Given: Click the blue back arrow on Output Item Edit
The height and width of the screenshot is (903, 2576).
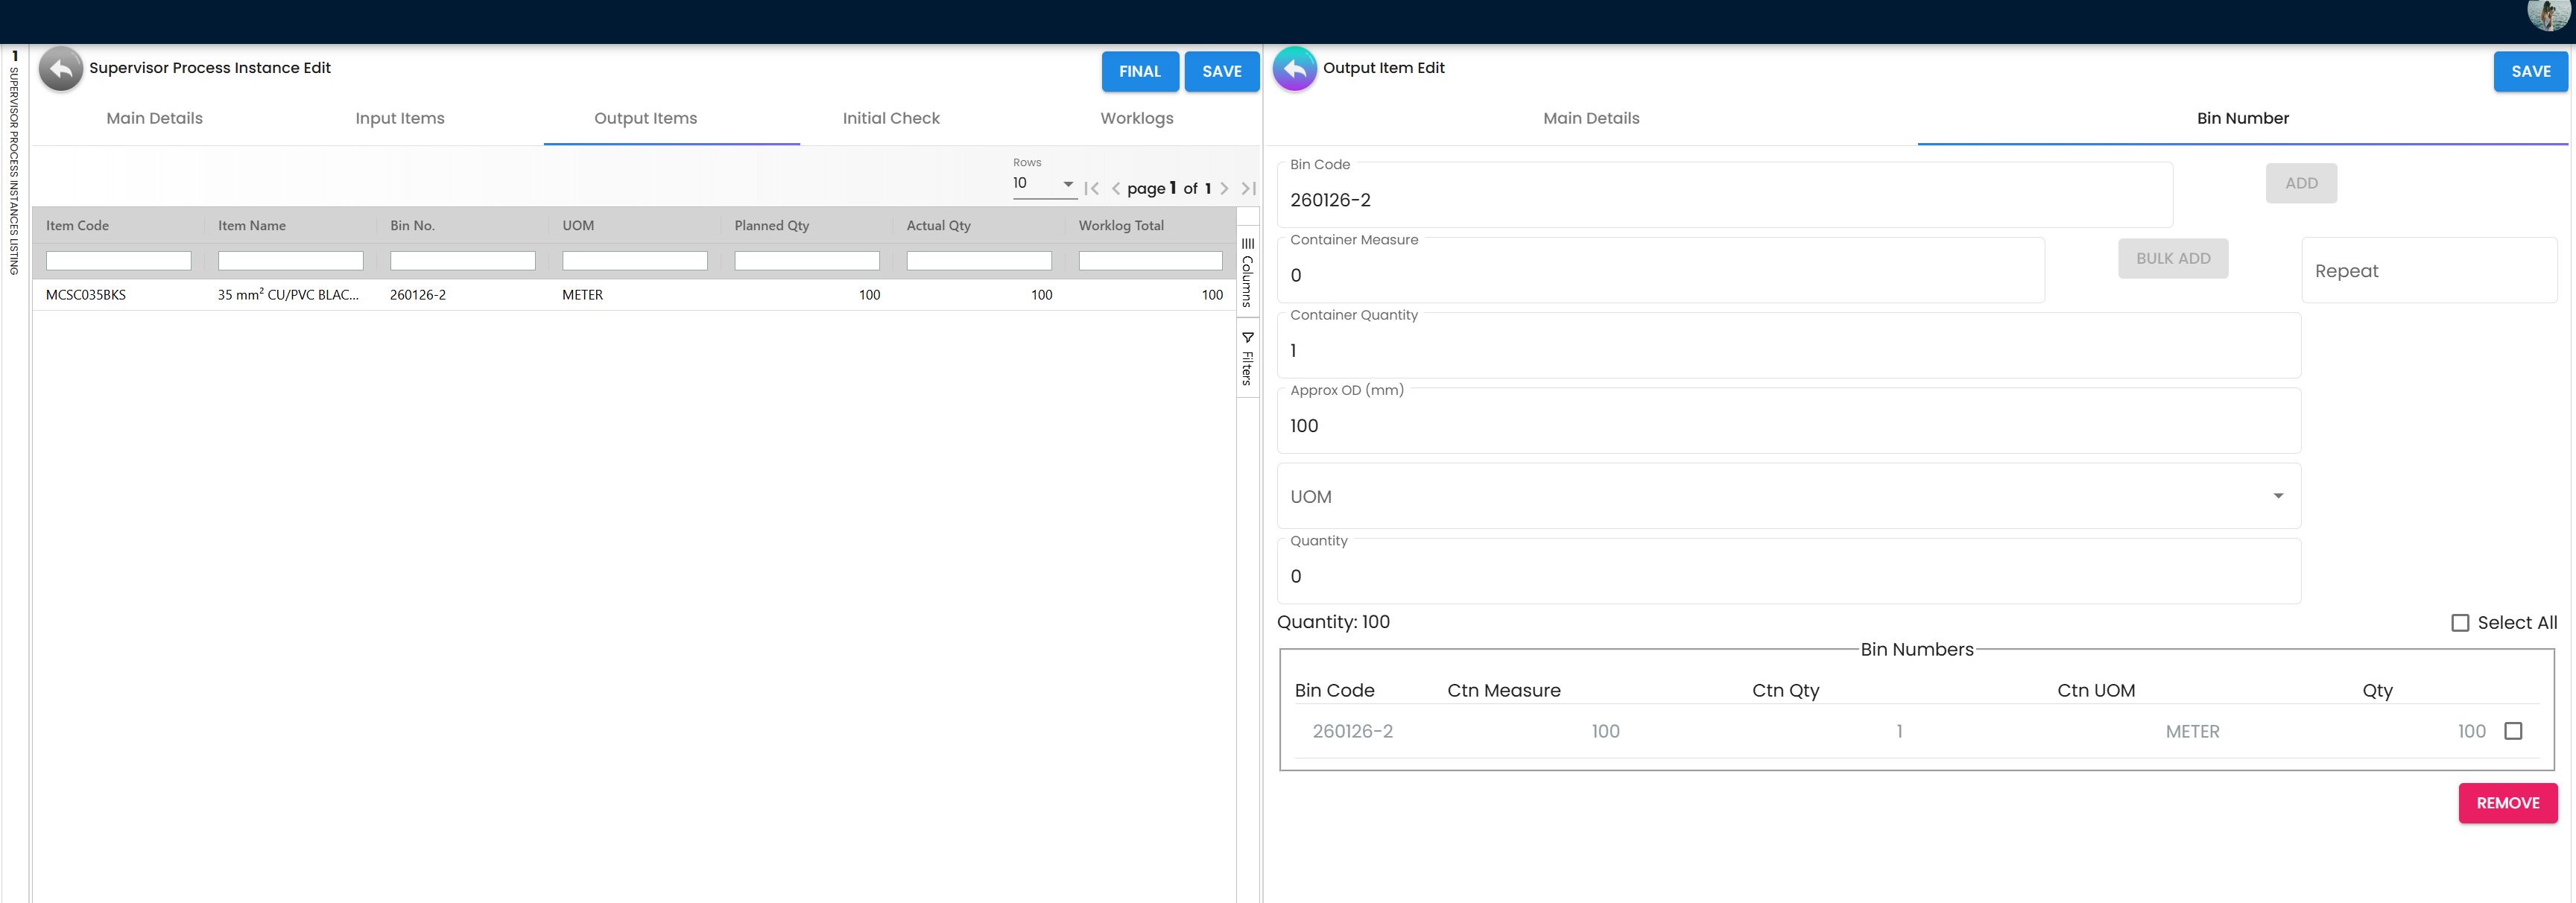Looking at the screenshot, I should coord(1294,69).
